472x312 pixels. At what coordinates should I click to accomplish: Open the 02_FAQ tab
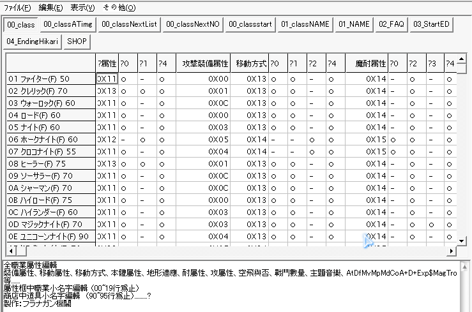point(391,24)
